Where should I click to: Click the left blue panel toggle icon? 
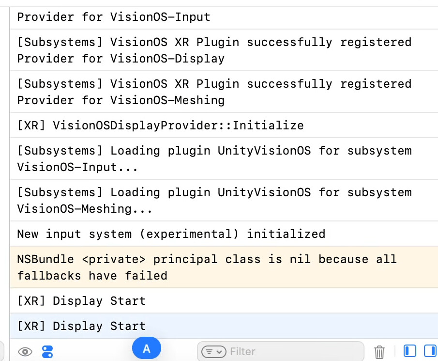tap(409, 351)
